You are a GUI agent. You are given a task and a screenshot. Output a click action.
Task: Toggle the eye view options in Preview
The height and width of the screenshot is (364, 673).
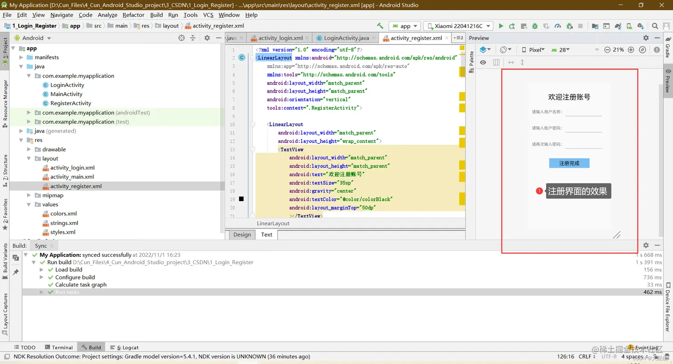[483, 62]
